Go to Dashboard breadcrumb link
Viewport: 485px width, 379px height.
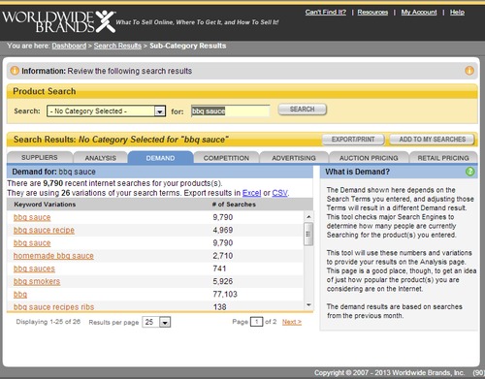(69, 46)
